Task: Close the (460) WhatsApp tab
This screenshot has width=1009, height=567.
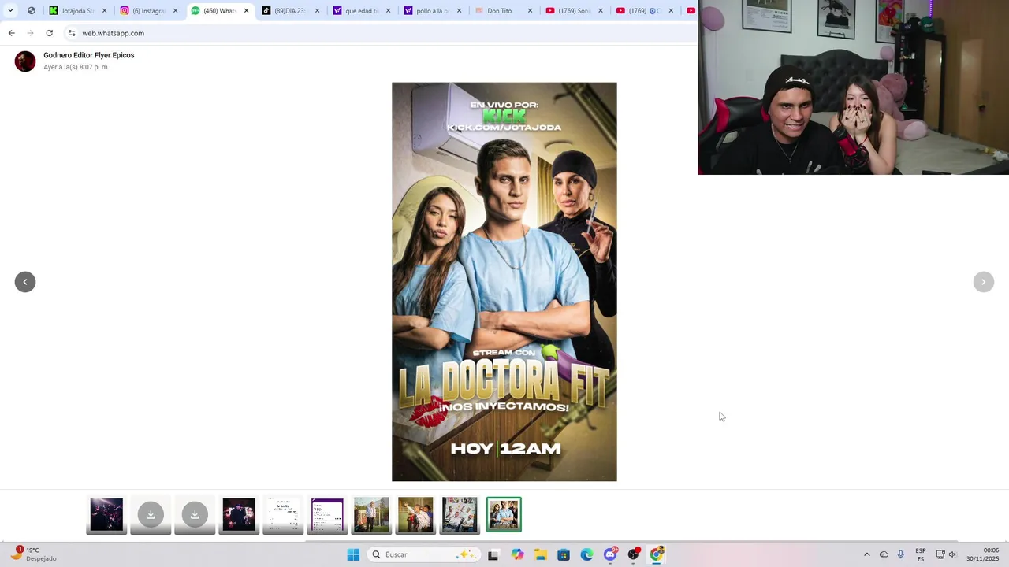Action: [246, 11]
